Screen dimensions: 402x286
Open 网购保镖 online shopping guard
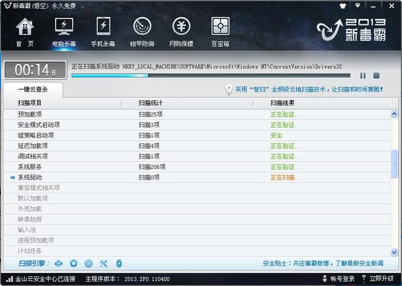click(181, 31)
